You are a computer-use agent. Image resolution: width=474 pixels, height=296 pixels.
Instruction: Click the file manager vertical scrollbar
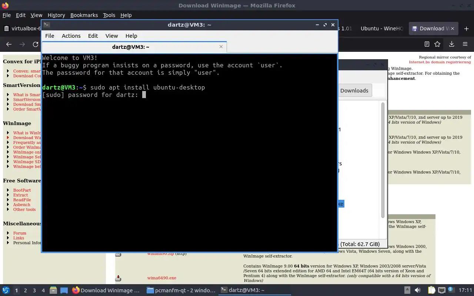coord(383,160)
